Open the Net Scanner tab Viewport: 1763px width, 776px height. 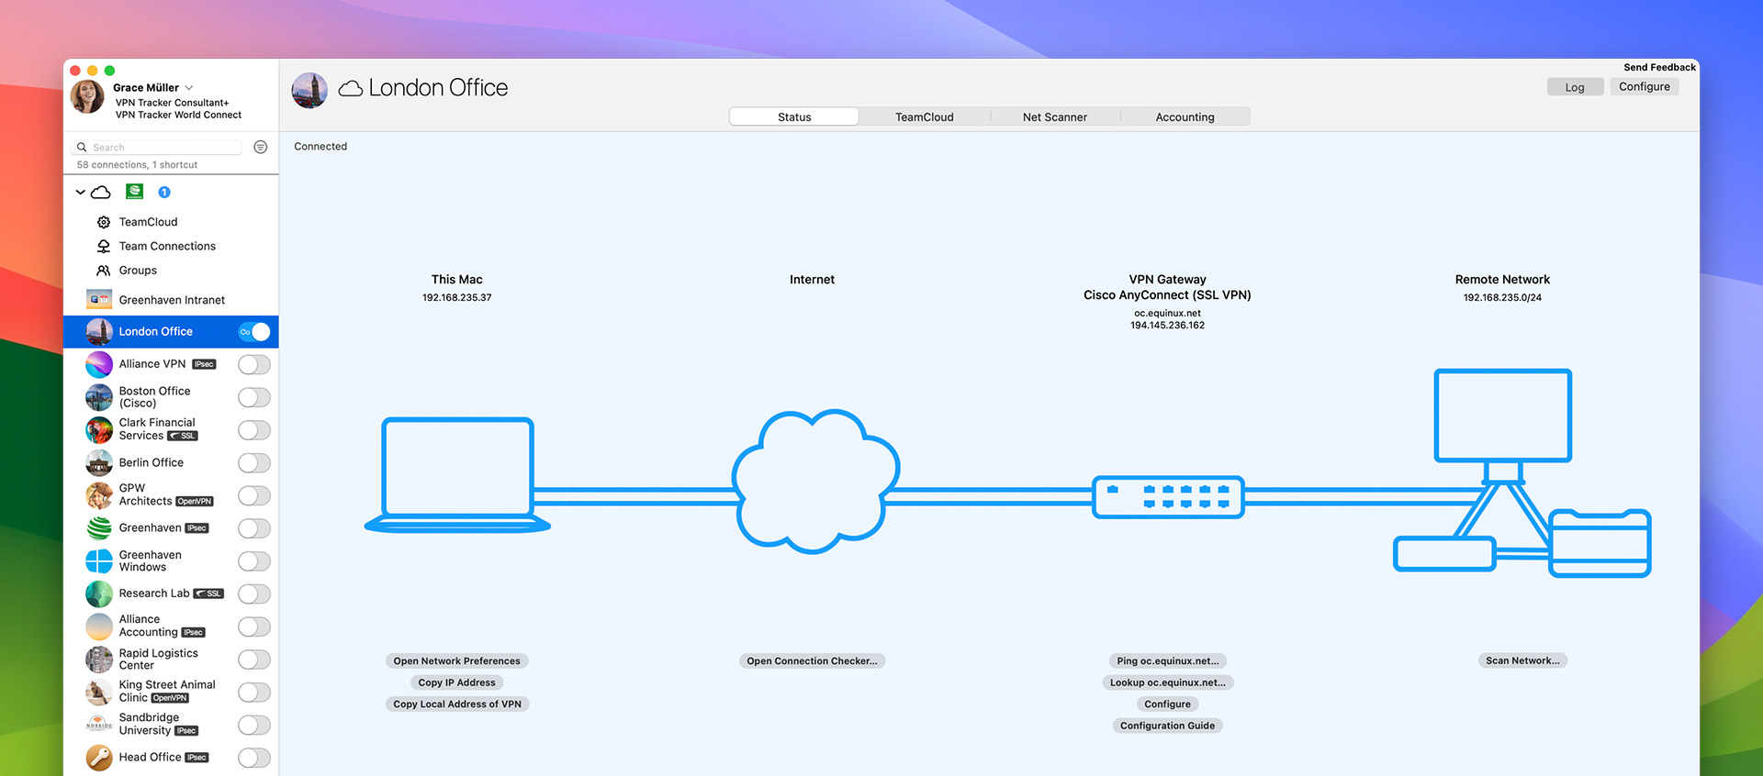point(1054,117)
